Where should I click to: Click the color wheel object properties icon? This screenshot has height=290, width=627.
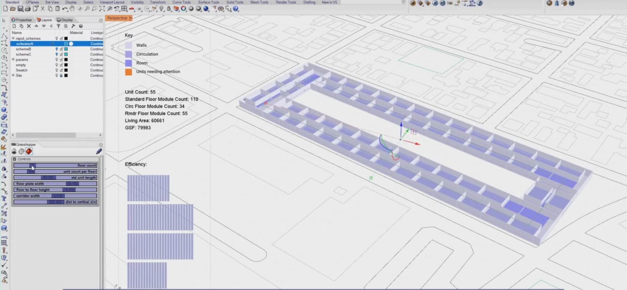coord(184,9)
